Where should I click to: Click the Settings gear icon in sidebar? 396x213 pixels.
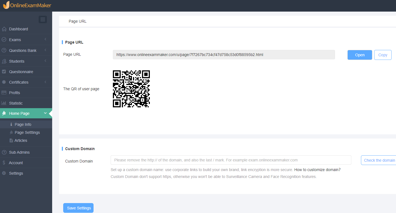coord(4,173)
